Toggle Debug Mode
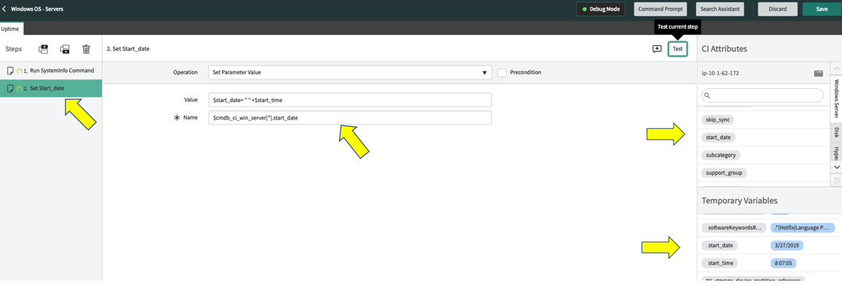Image resolution: width=842 pixels, height=285 pixels. (601, 9)
